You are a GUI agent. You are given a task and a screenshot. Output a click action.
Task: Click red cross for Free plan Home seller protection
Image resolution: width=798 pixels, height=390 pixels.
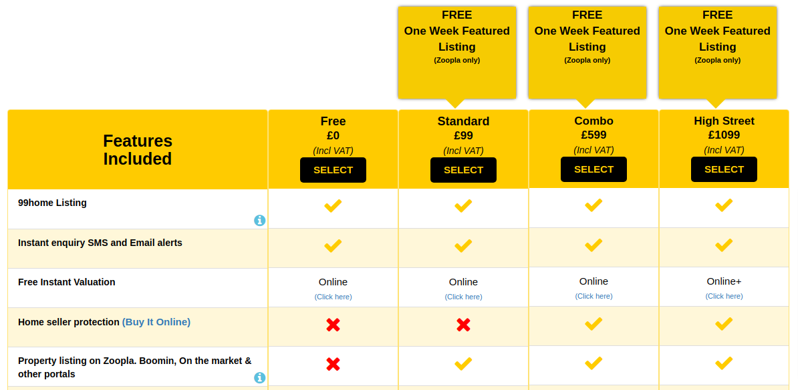tap(333, 325)
